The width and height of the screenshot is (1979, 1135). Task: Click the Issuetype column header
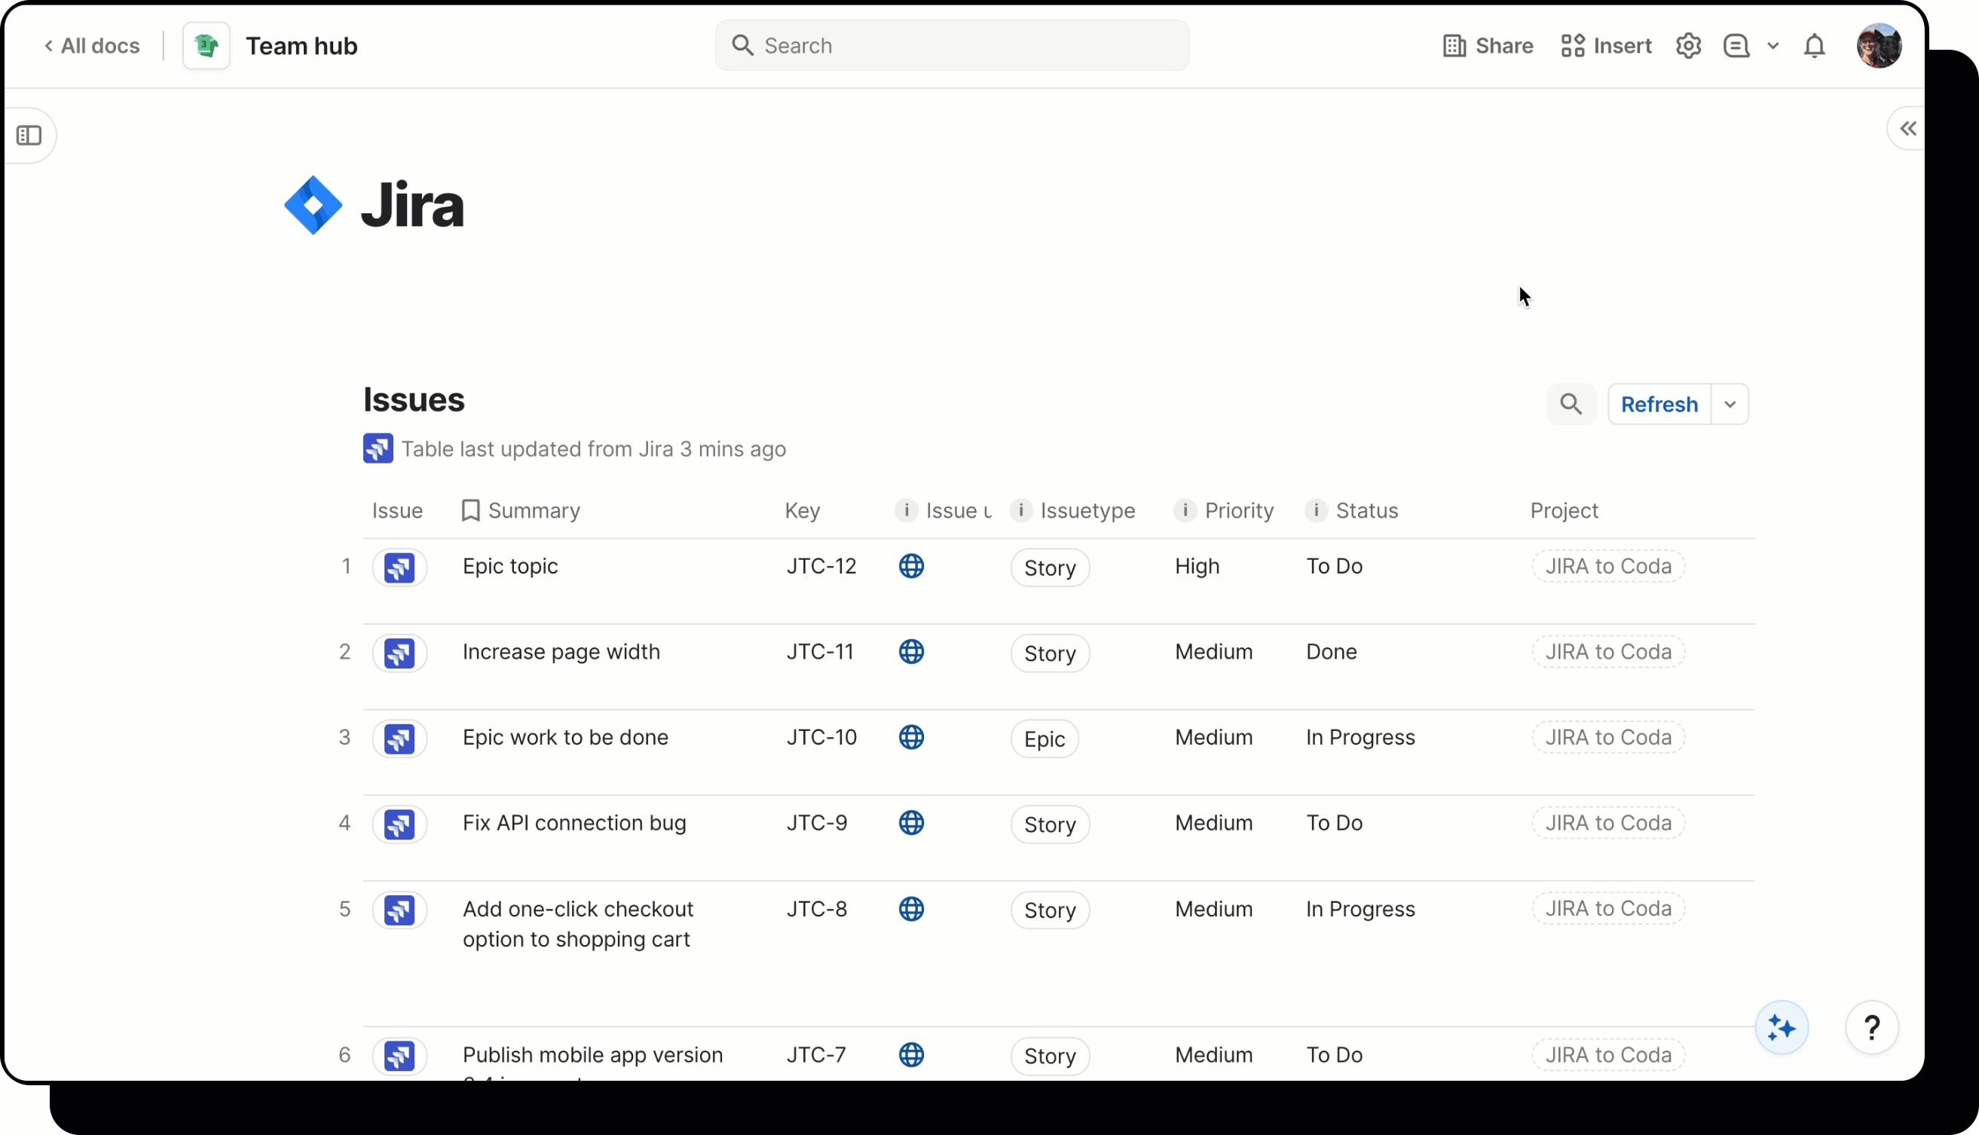[x=1087, y=510]
